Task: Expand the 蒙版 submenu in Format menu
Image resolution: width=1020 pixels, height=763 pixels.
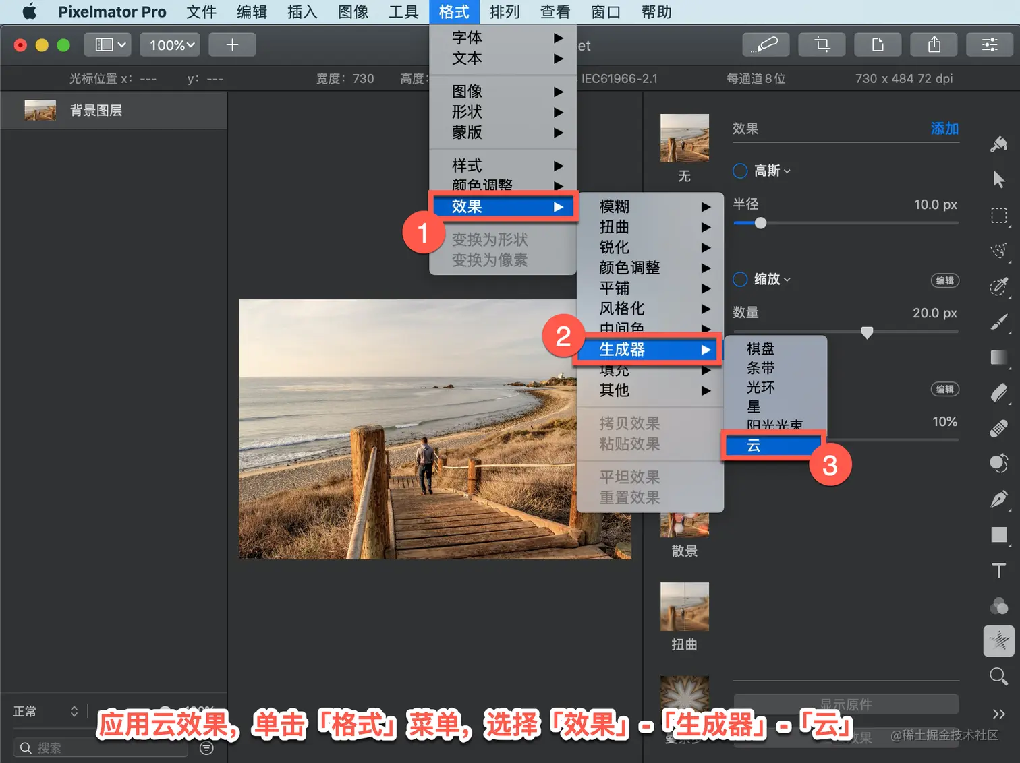Action: [x=503, y=133]
